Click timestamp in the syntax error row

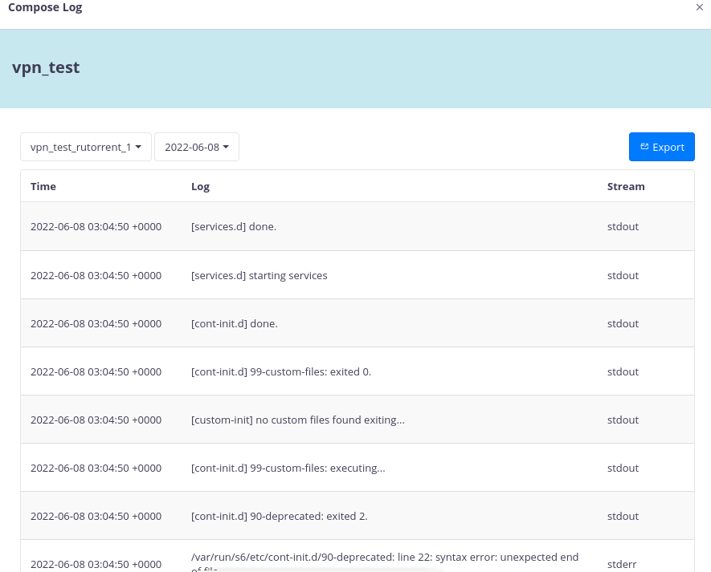tap(96, 564)
